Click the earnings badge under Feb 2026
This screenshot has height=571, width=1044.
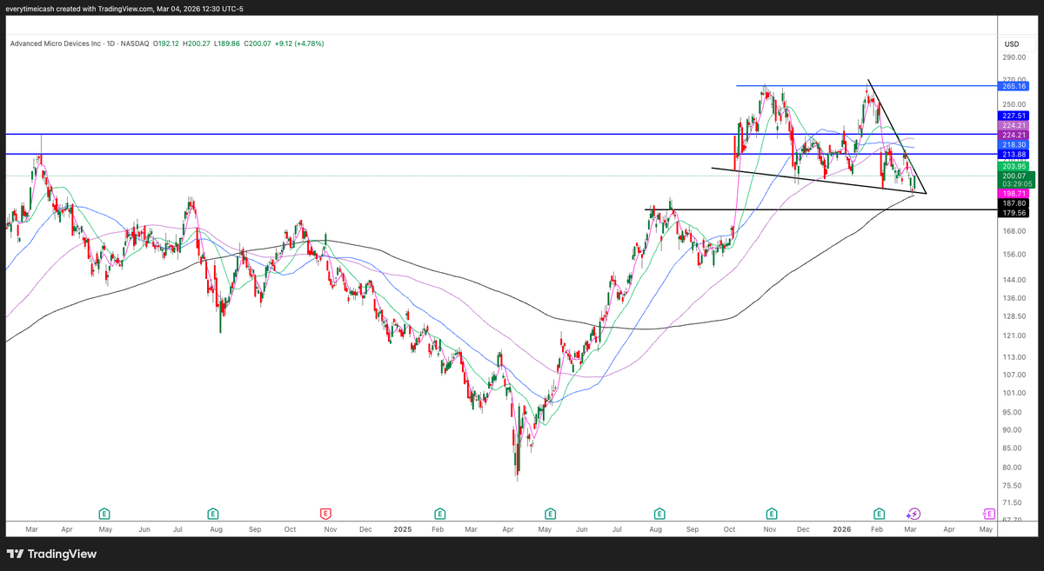point(878,514)
